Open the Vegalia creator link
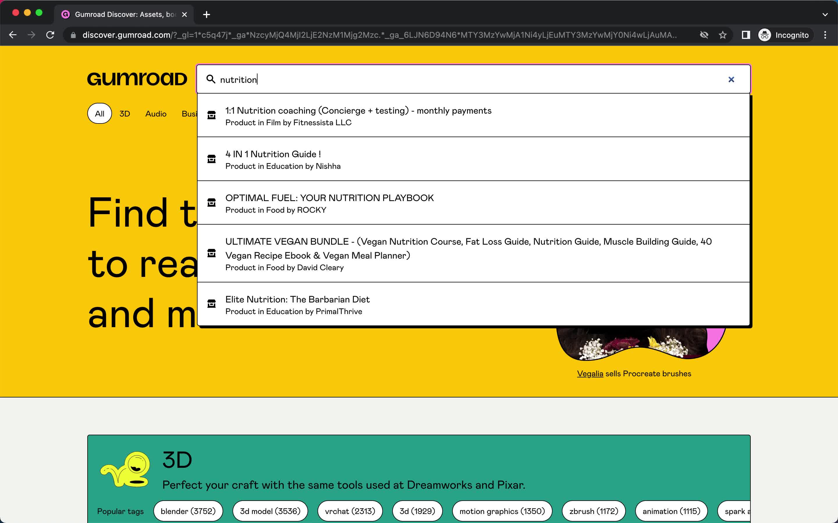The image size is (838, 523). [x=590, y=374]
